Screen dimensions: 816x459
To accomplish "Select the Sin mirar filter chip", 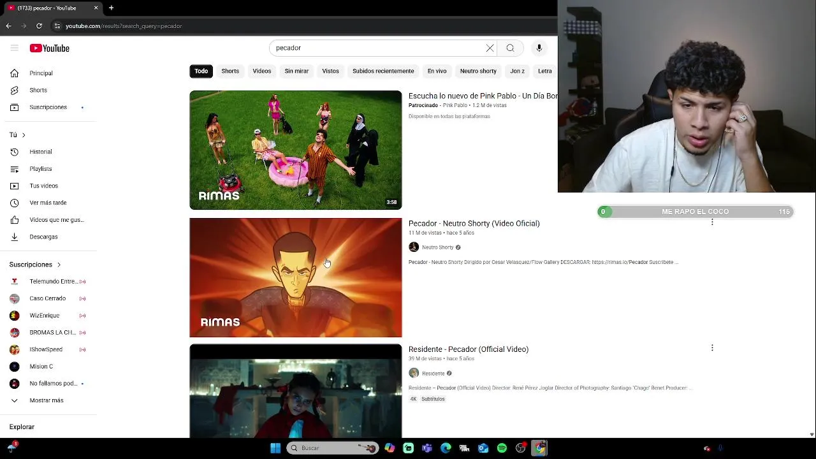I will click(x=296, y=71).
